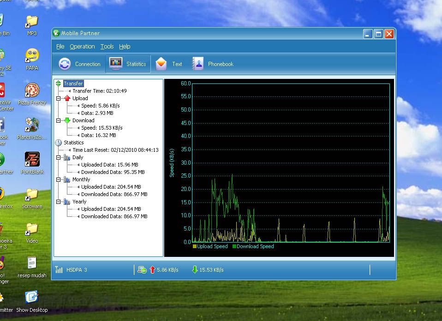The width and height of the screenshot is (442, 321).
Task: Click the clock icon beside Statistics in tree
Action: (x=58, y=143)
